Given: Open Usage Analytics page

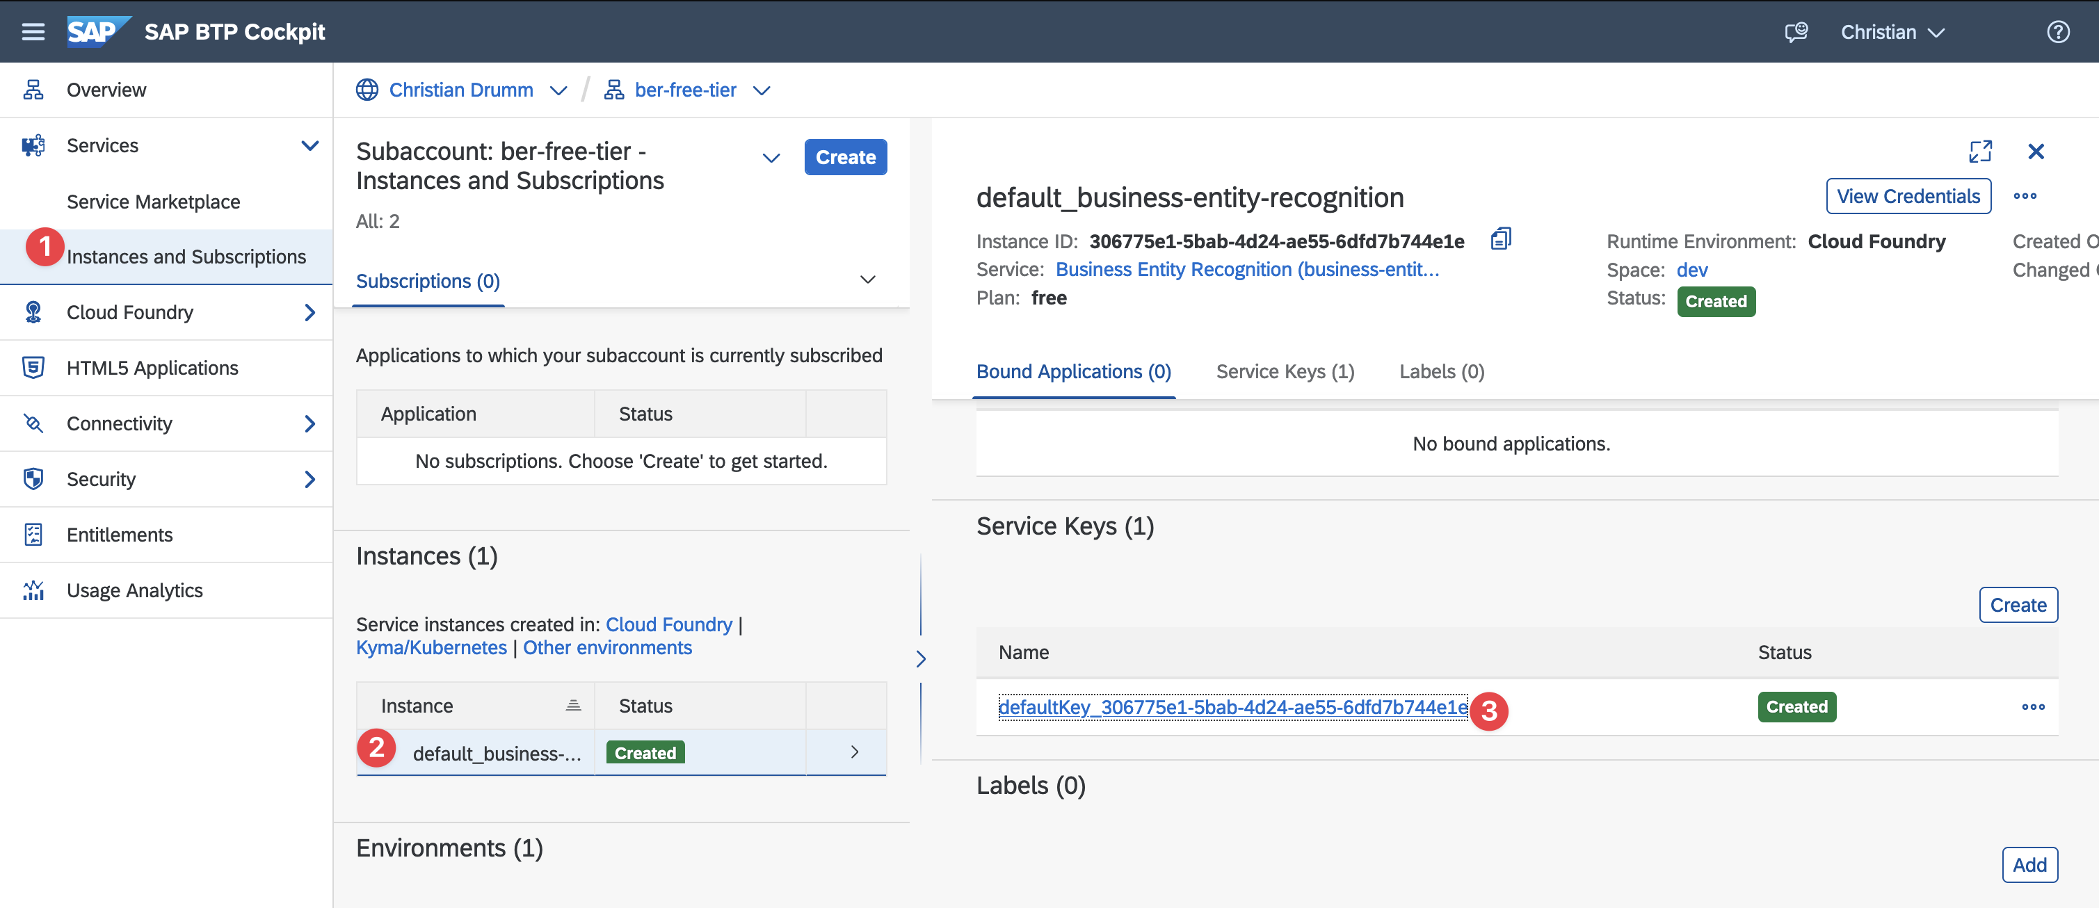Looking at the screenshot, I should 134,590.
